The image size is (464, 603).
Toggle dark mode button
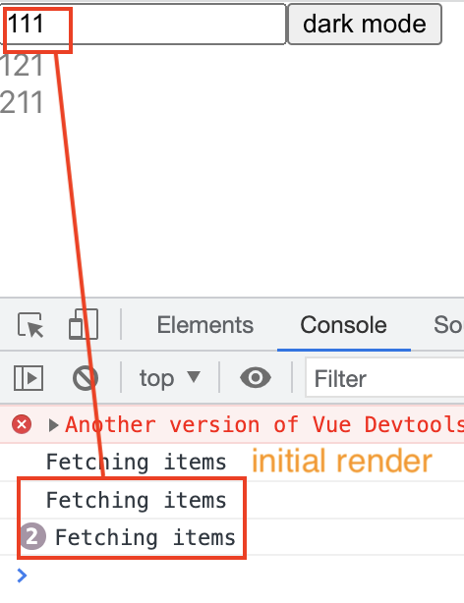point(365,25)
